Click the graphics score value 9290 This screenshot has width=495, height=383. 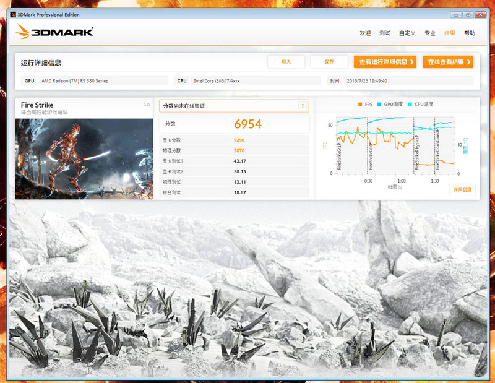239,140
